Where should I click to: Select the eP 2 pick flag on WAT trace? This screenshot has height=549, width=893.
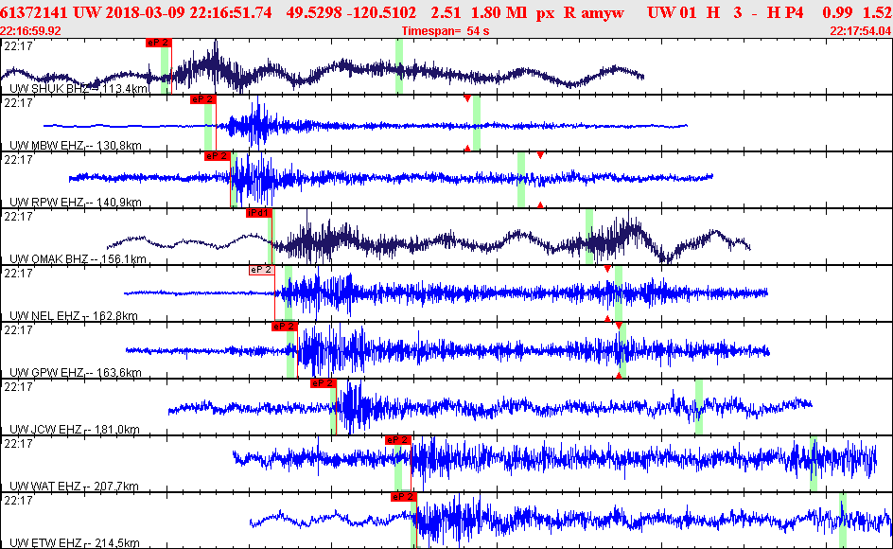(398, 440)
